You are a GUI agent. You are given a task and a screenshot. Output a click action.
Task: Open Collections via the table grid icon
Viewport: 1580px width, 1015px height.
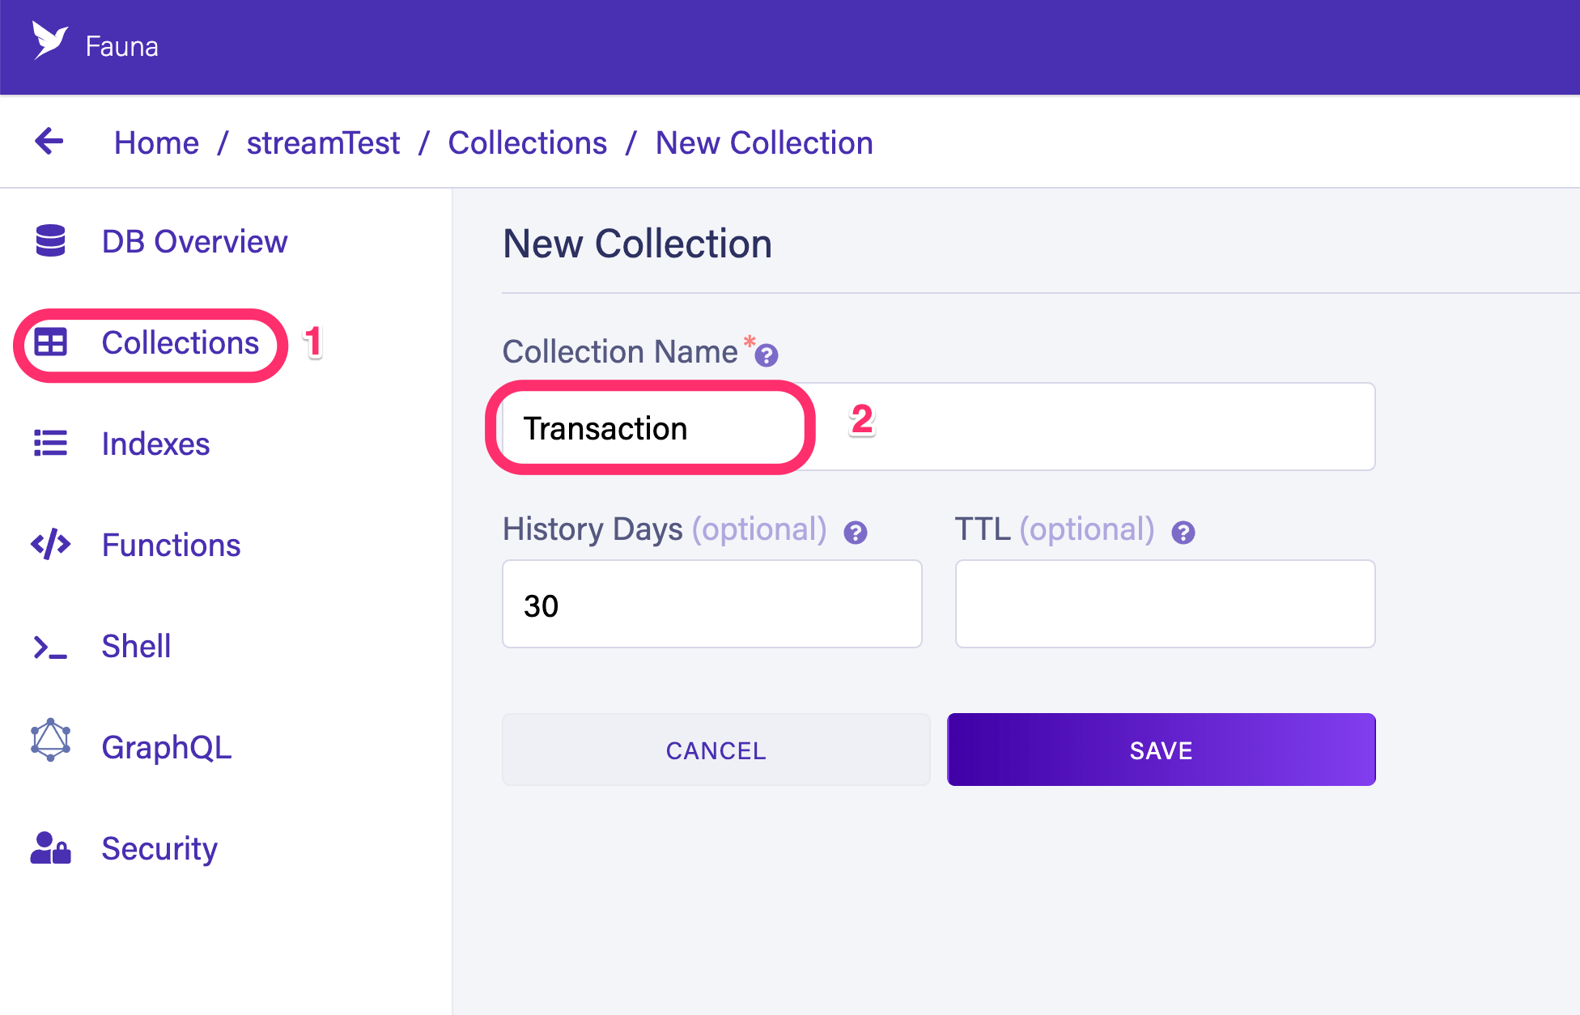coord(50,342)
